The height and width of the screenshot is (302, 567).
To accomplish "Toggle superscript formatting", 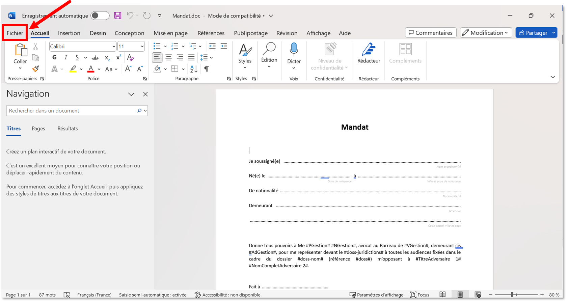I will (118, 57).
